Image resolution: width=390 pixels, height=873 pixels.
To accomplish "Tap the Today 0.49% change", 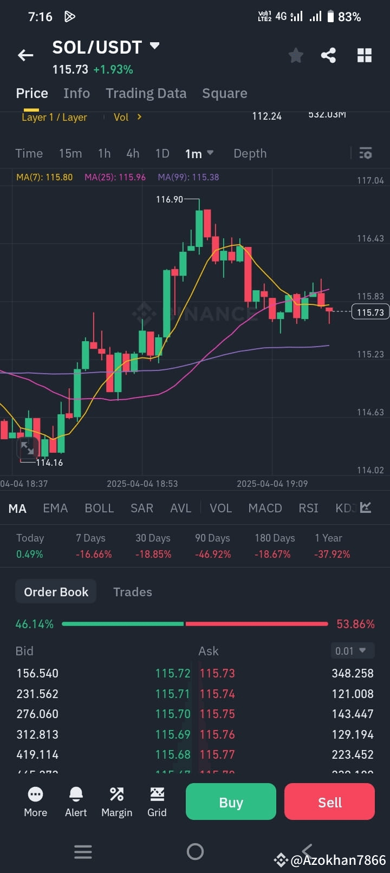I will (x=30, y=546).
